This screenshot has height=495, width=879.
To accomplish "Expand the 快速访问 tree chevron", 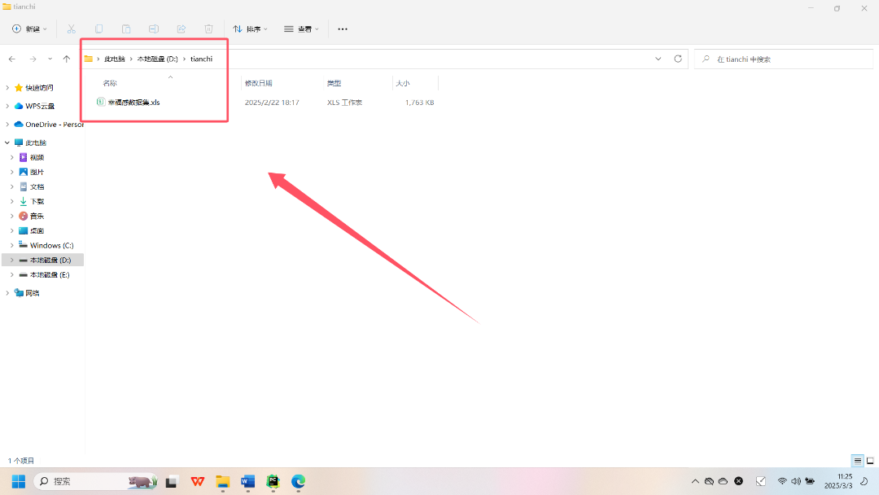I will pos(7,87).
